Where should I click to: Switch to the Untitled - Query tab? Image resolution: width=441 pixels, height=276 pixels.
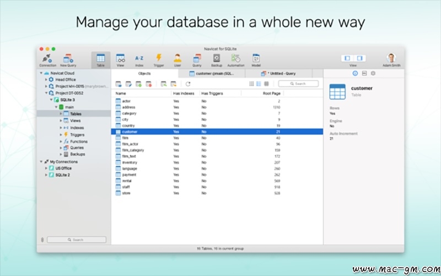click(278, 73)
